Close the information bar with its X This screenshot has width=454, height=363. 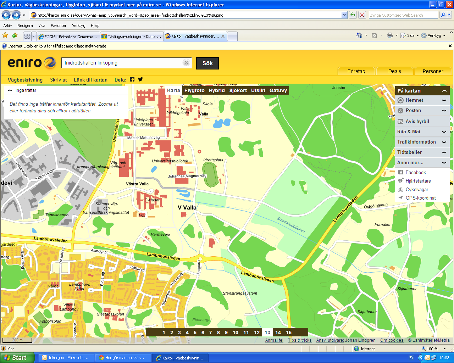(x=450, y=46)
